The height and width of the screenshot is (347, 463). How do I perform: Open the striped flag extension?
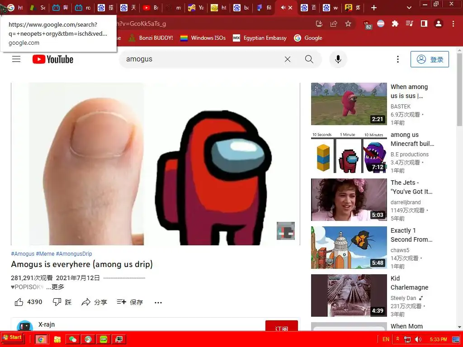point(381,23)
